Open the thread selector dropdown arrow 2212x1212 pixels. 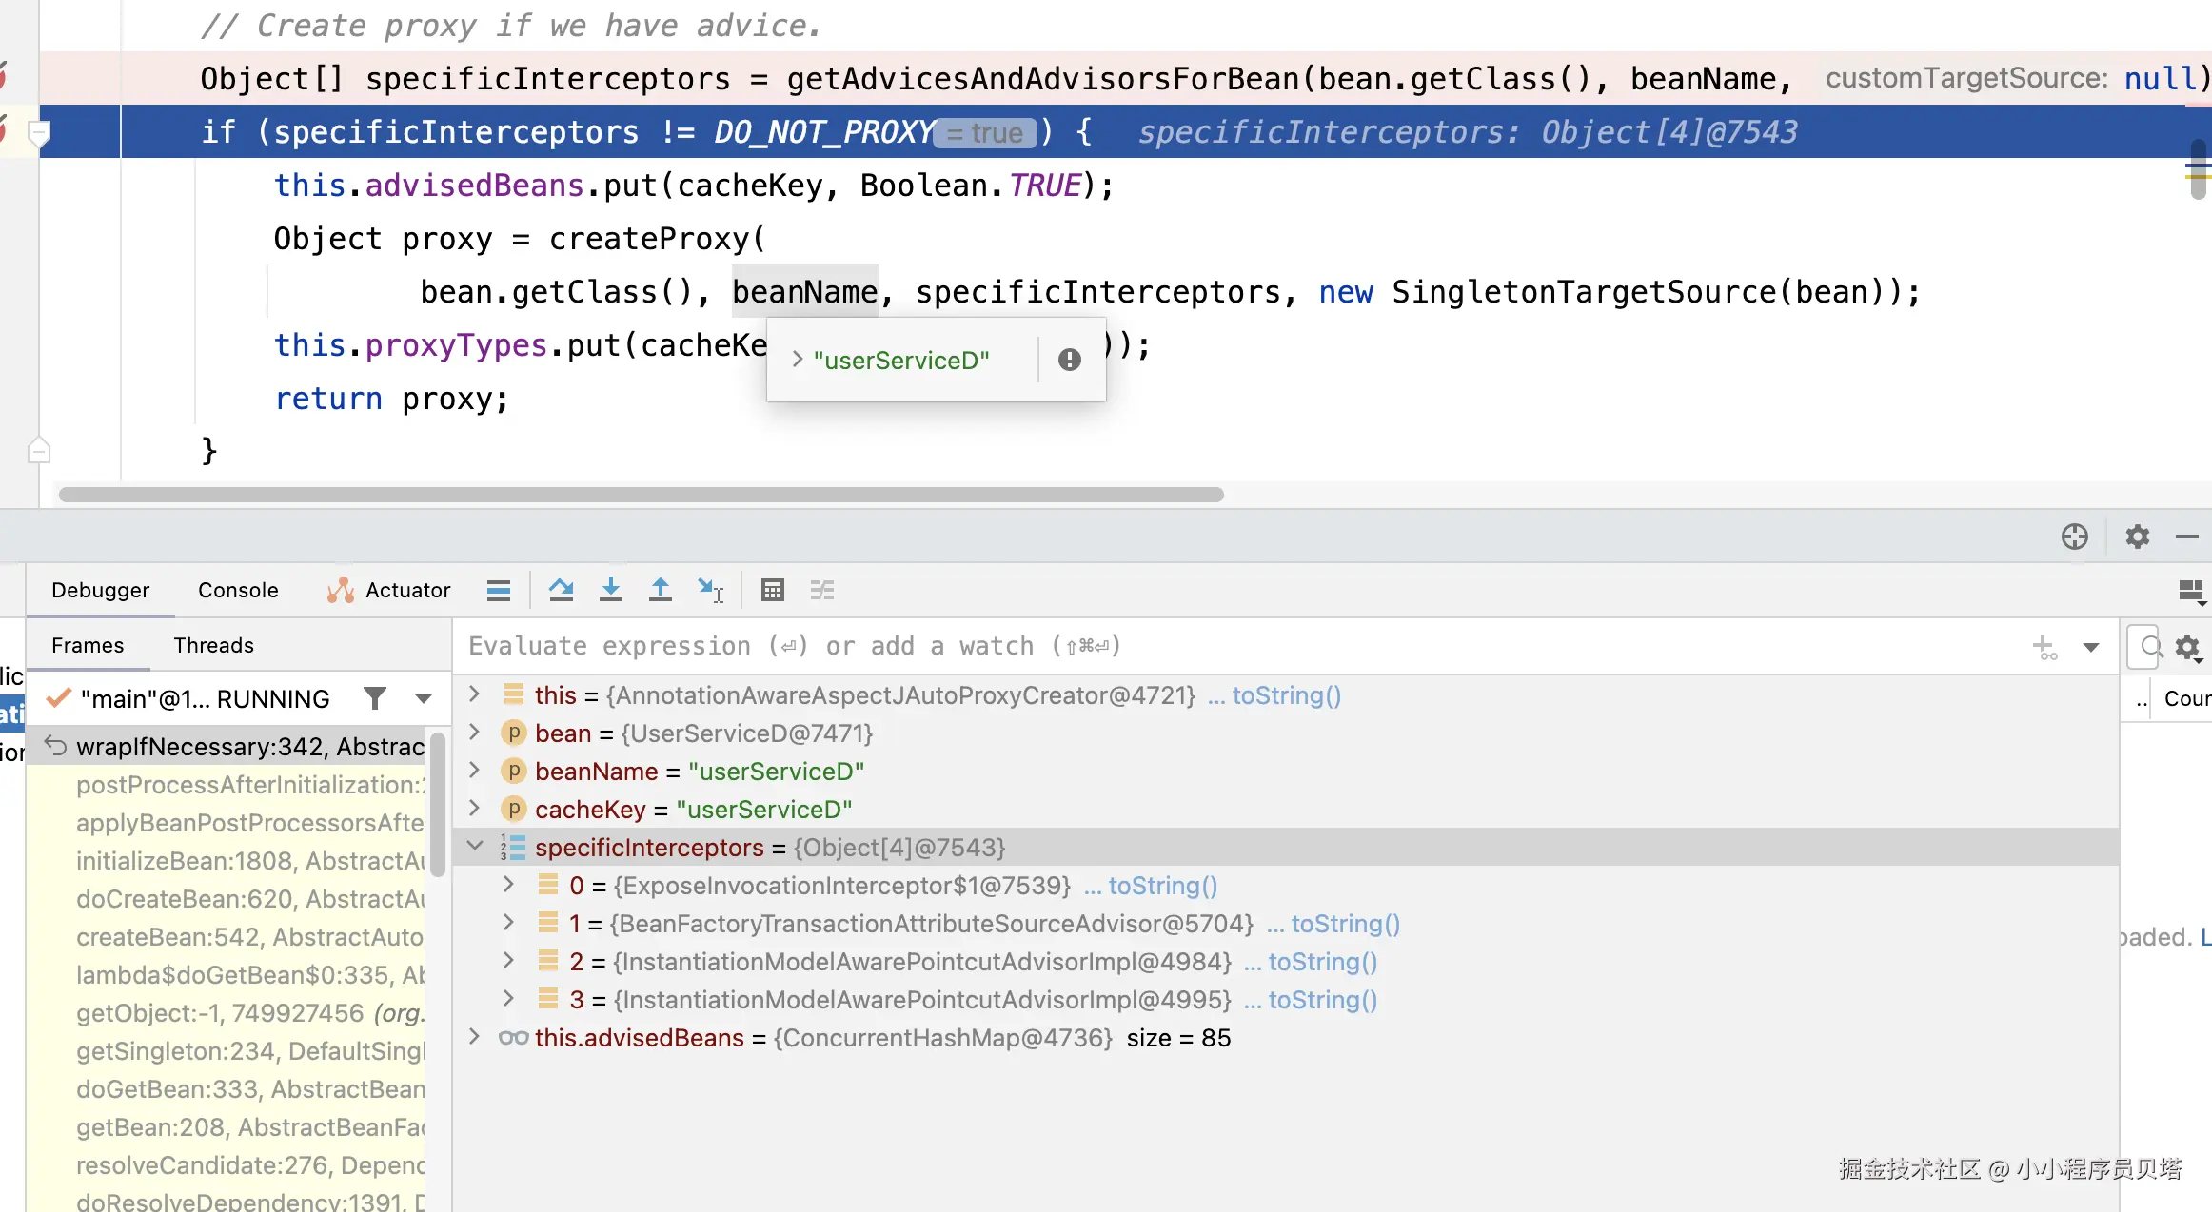pos(424,699)
